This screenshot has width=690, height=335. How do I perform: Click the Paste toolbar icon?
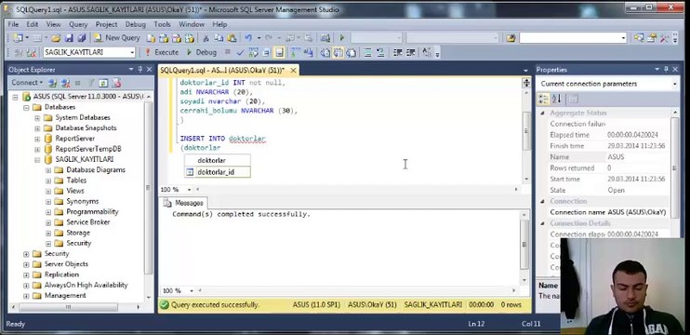point(232,38)
